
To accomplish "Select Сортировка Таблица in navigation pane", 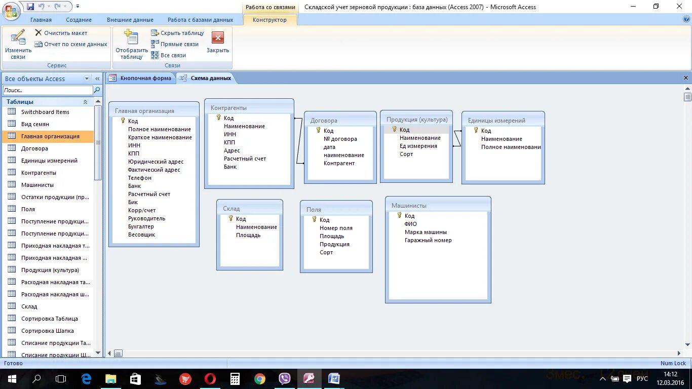I will (x=48, y=319).
